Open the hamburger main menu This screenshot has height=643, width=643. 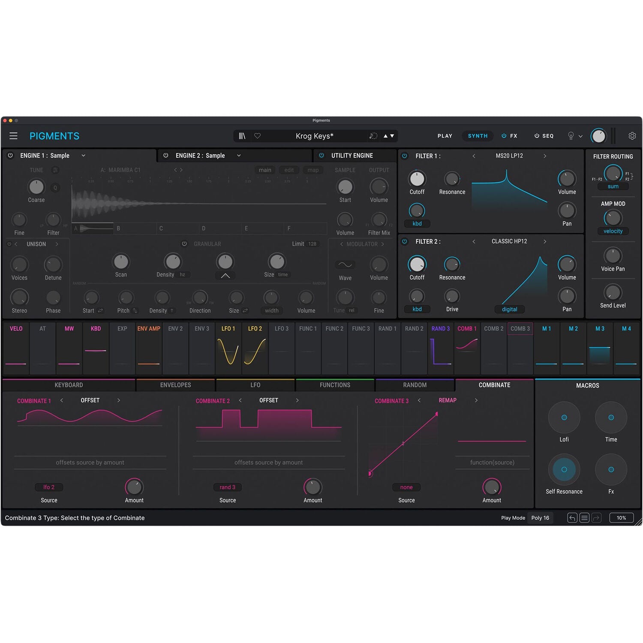(13, 136)
